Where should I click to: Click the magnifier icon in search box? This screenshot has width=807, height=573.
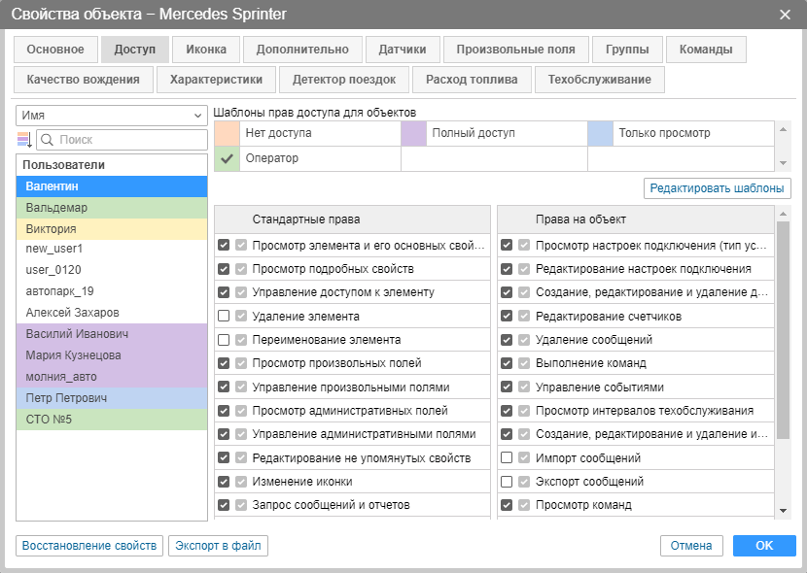pyautogui.click(x=48, y=140)
